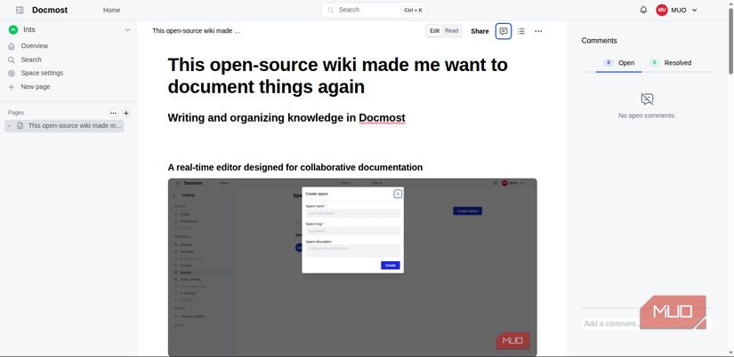The image size is (734, 357).
Task: Click the subtitle 'Writing and organizing knowledge in Docmost'
Action: coord(286,118)
